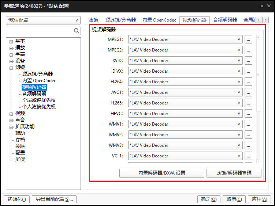Select 音频解码器 in the tree
Viewport: 275px width, 206px height.
coord(34,94)
